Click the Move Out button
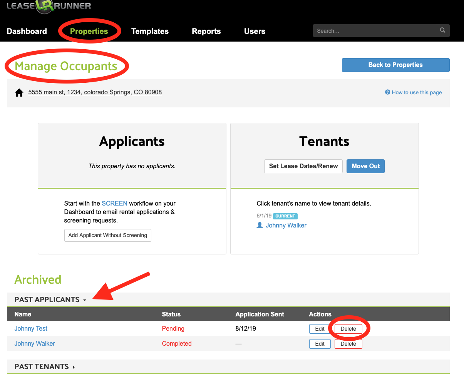This screenshot has width=464, height=388. pyautogui.click(x=365, y=166)
